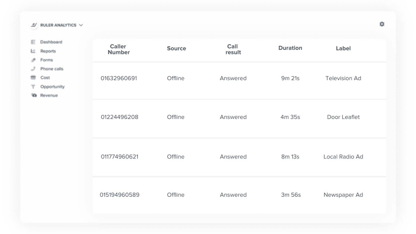This screenshot has height=234, width=416.
Task: Select the Television Ad label cell
Action: pos(343,78)
